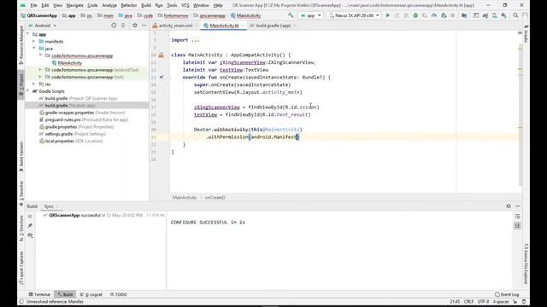Select MainActivity file in project tree
Screen dimensions: 547x307
(x=69, y=62)
